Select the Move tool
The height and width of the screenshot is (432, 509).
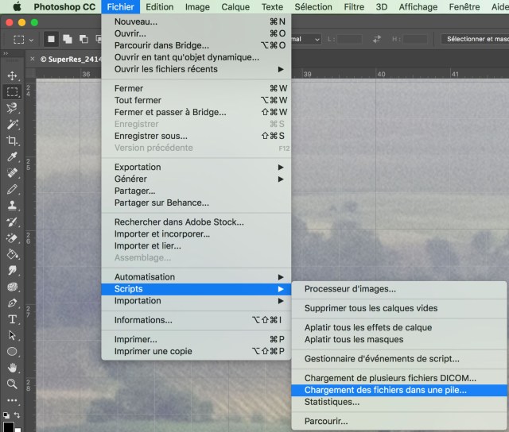tap(12, 75)
